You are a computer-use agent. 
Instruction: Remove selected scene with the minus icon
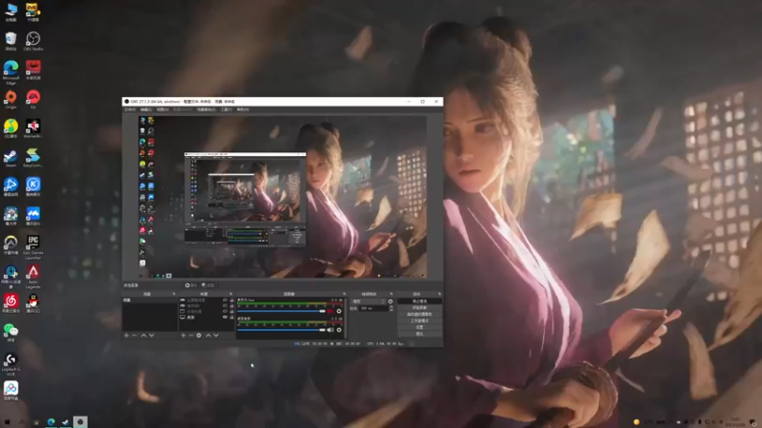coord(134,336)
